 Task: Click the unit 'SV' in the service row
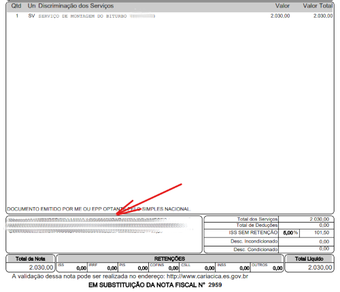(31, 16)
